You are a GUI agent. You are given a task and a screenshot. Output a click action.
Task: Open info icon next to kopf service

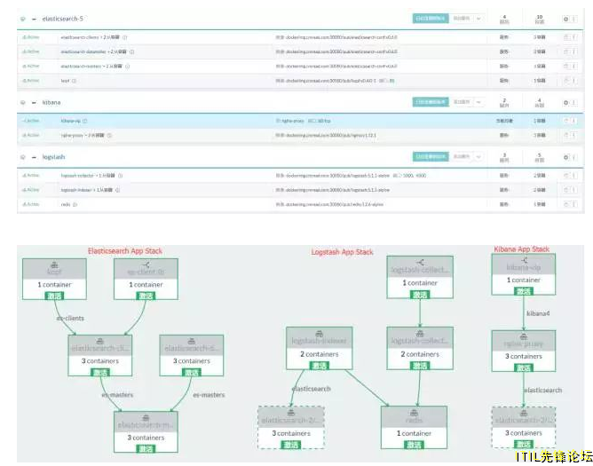74,81
